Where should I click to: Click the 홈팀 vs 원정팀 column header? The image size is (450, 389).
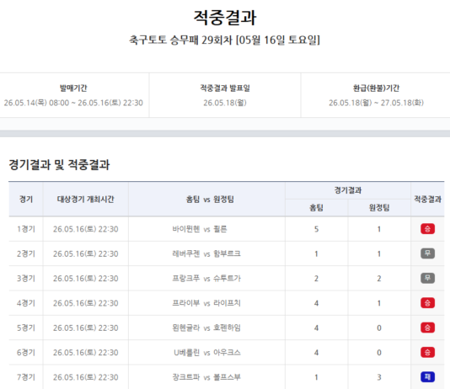[210, 199]
